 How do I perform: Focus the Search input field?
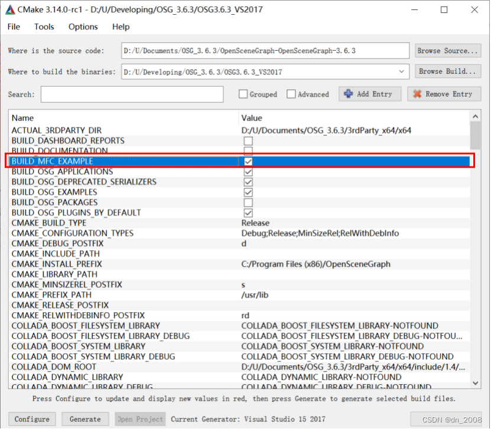pos(132,94)
